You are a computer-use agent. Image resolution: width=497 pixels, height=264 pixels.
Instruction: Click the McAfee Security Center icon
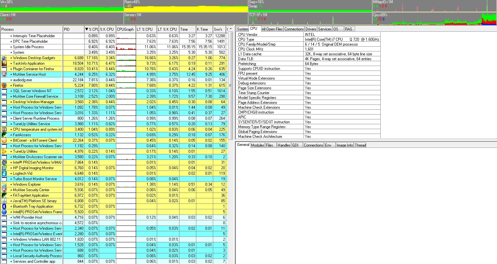point(4,190)
